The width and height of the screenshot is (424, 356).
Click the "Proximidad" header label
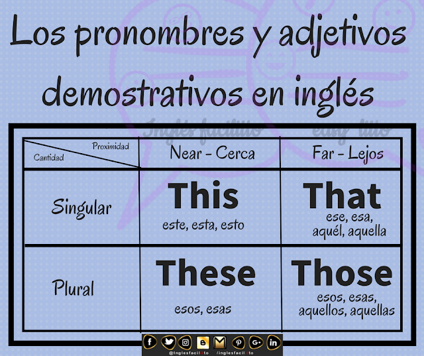point(111,147)
